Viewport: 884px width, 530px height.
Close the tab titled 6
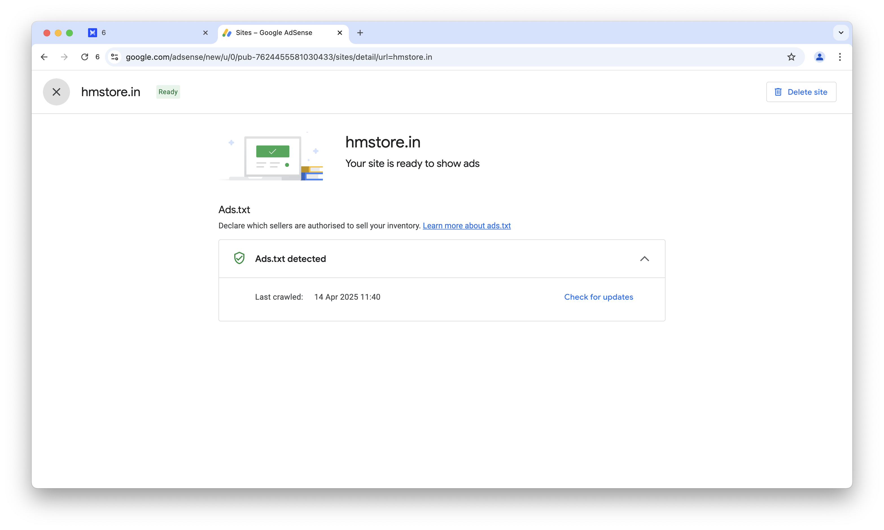click(x=205, y=33)
